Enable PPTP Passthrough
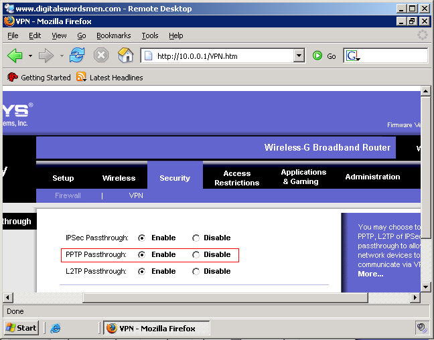Screen dimensions: 434x340 click(142, 254)
